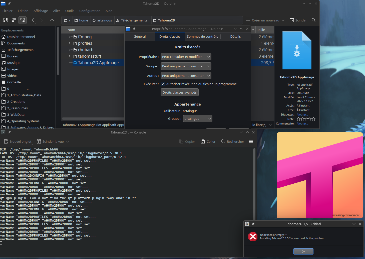Viewport: 365px width, 259px height.
Task: Navigate to home breadcrumb
Action: click(x=81, y=20)
